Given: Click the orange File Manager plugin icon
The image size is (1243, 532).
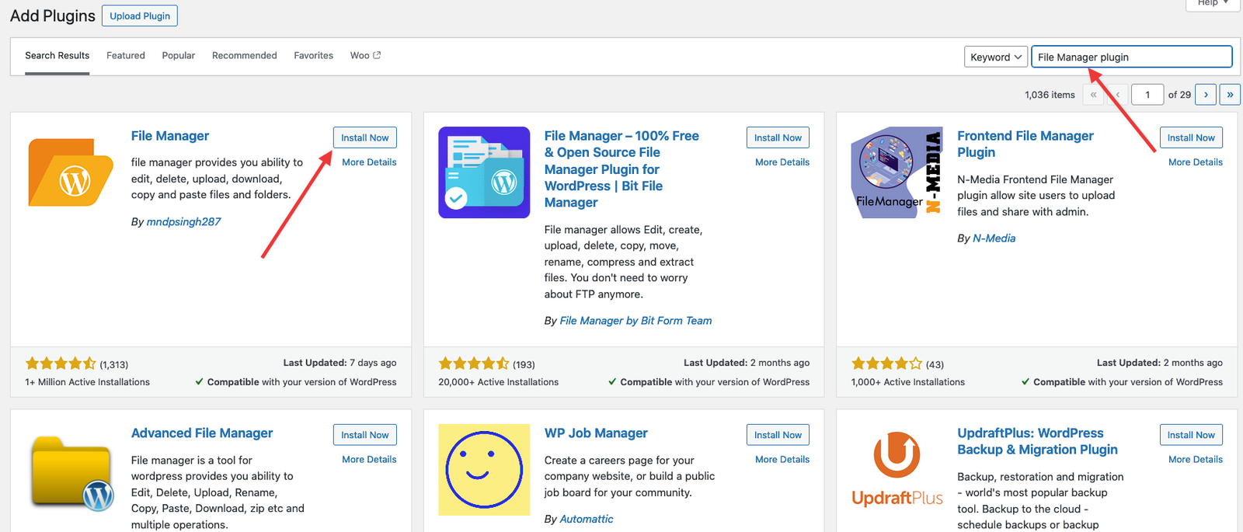Looking at the screenshot, I should click(x=71, y=172).
